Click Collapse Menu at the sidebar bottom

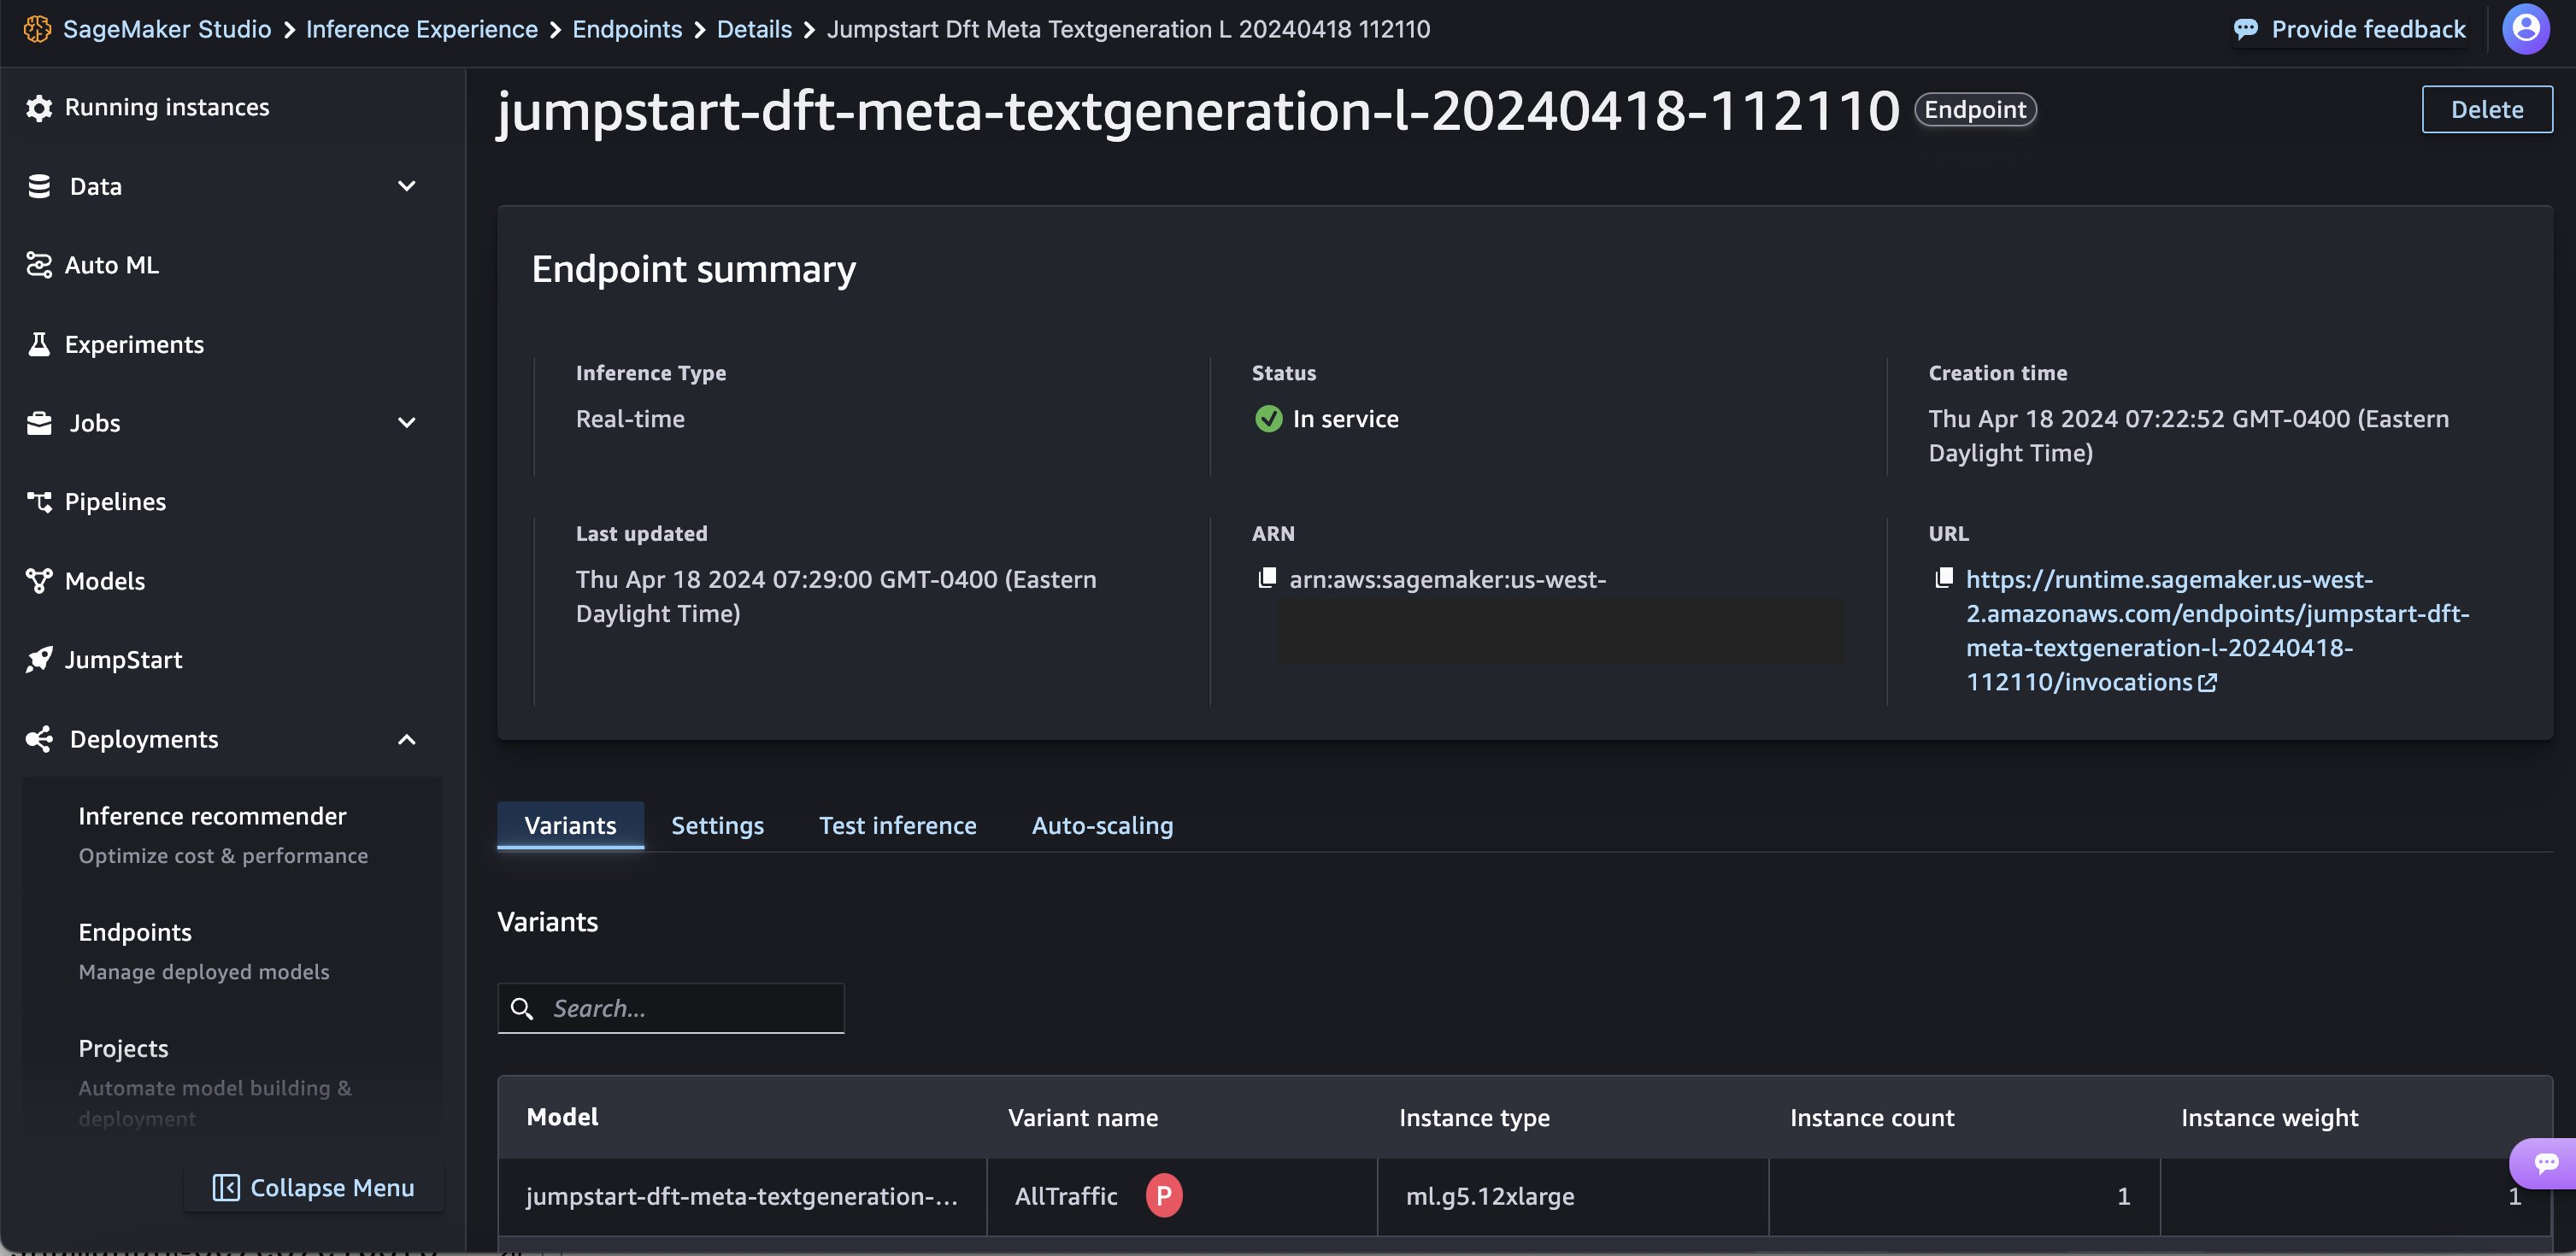(x=314, y=1188)
